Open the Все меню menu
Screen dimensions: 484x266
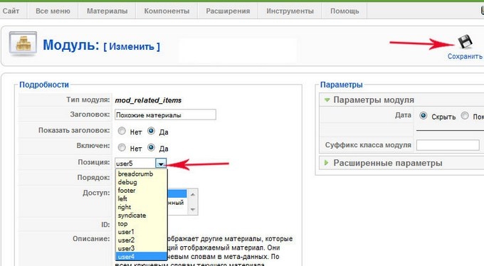tap(53, 11)
